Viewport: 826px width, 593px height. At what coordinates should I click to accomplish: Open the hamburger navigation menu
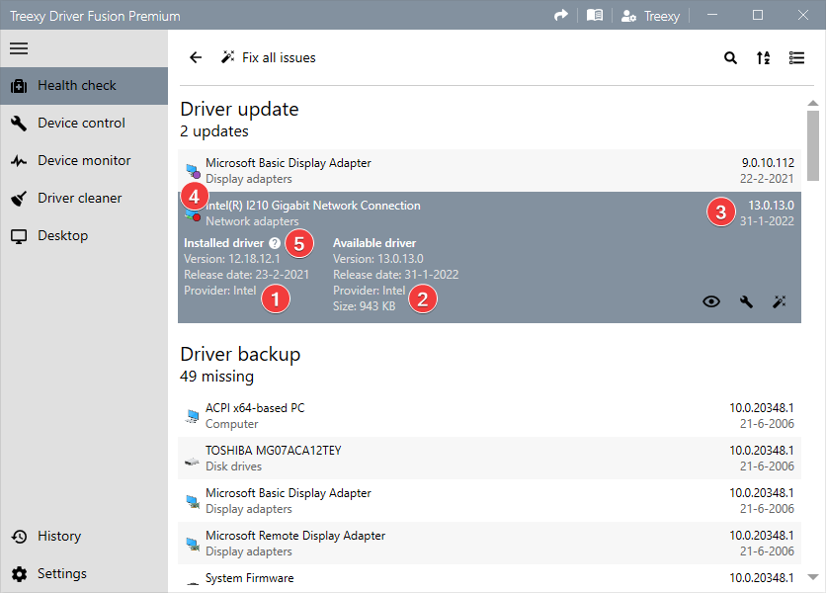point(19,48)
